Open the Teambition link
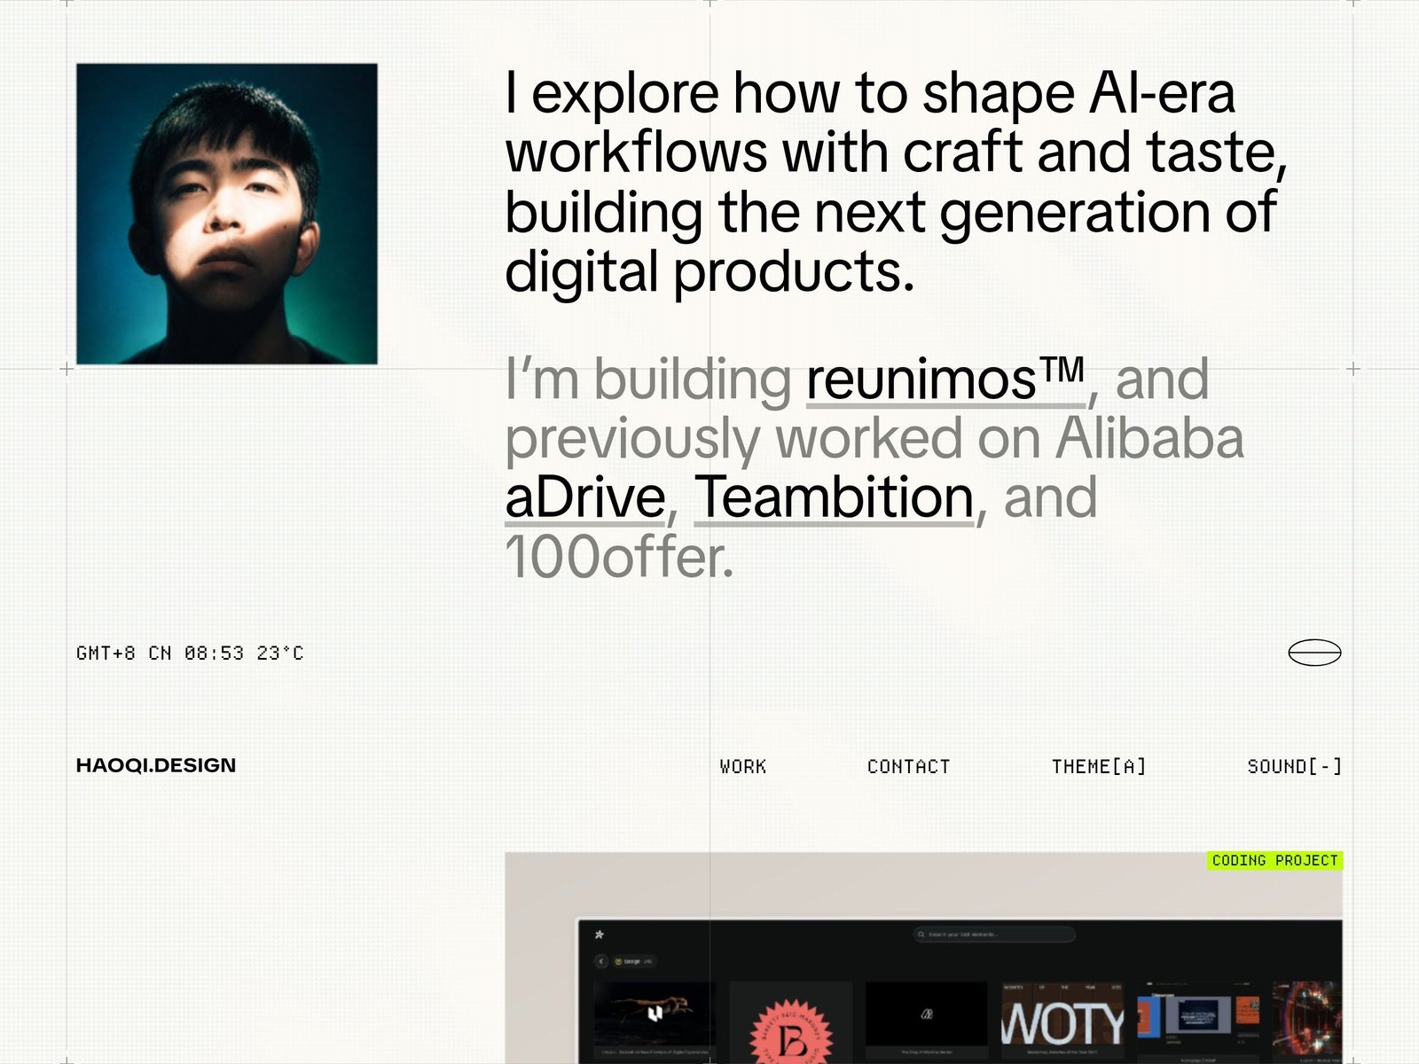The height and width of the screenshot is (1064, 1419). click(x=834, y=497)
